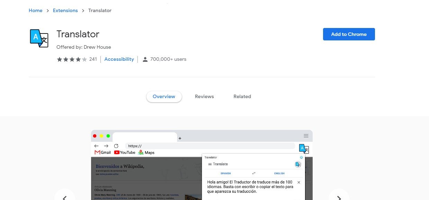Click the blue settings gear in Translator popup

[x=301, y=158]
